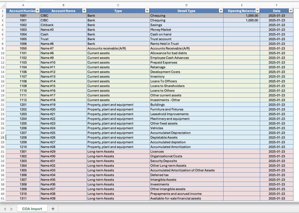Select column D header
The image size is (299, 213).
(x=186, y=5)
